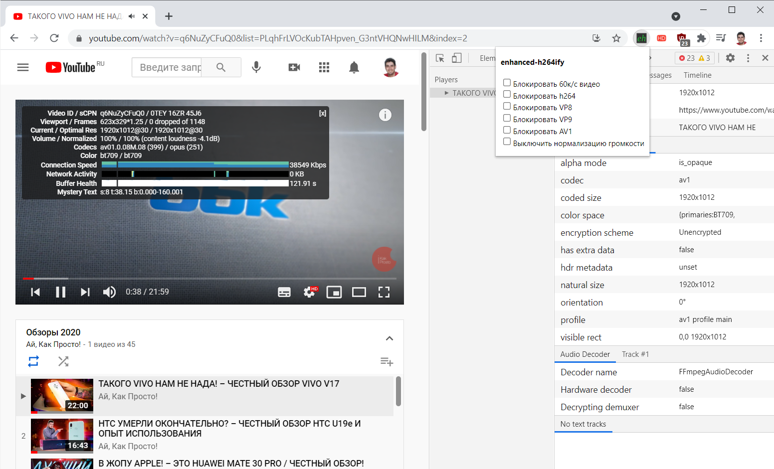Check Блокировать VP9

(507, 118)
